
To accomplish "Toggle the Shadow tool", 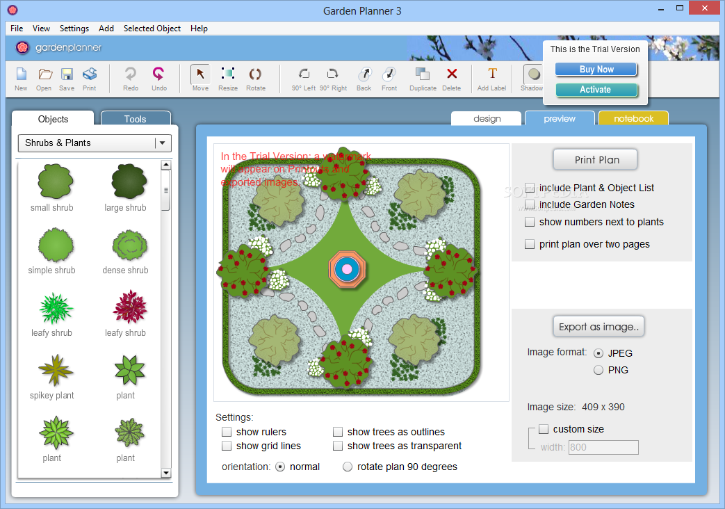I will pyautogui.click(x=532, y=78).
